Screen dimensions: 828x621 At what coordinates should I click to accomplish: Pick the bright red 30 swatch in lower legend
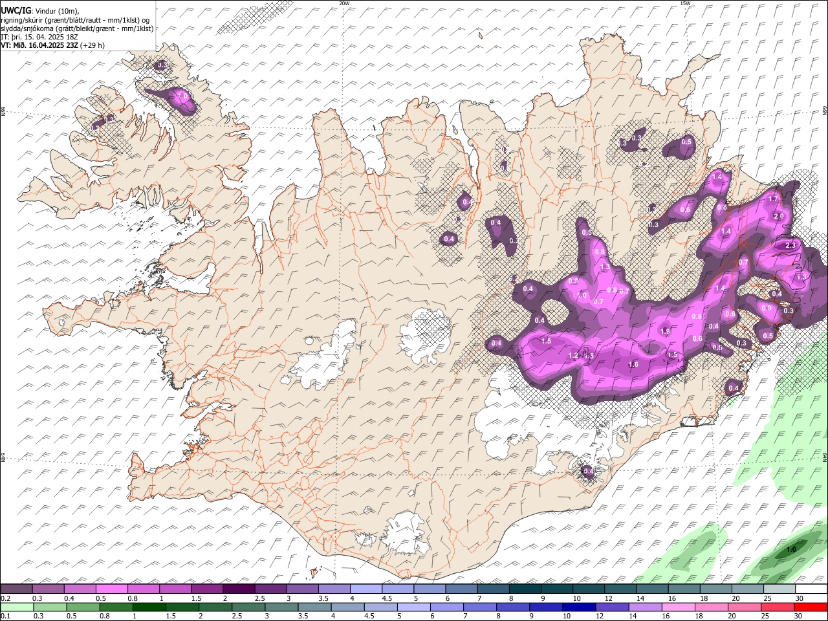(x=810, y=607)
